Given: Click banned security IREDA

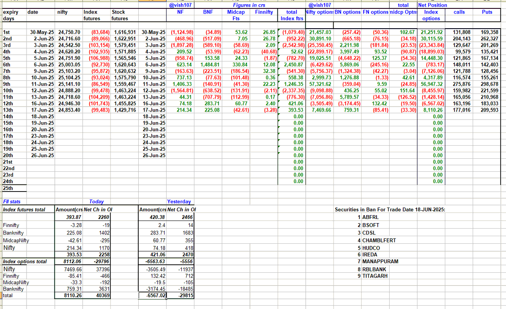Looking at the screenshot, I should click(x=370, y=254).
